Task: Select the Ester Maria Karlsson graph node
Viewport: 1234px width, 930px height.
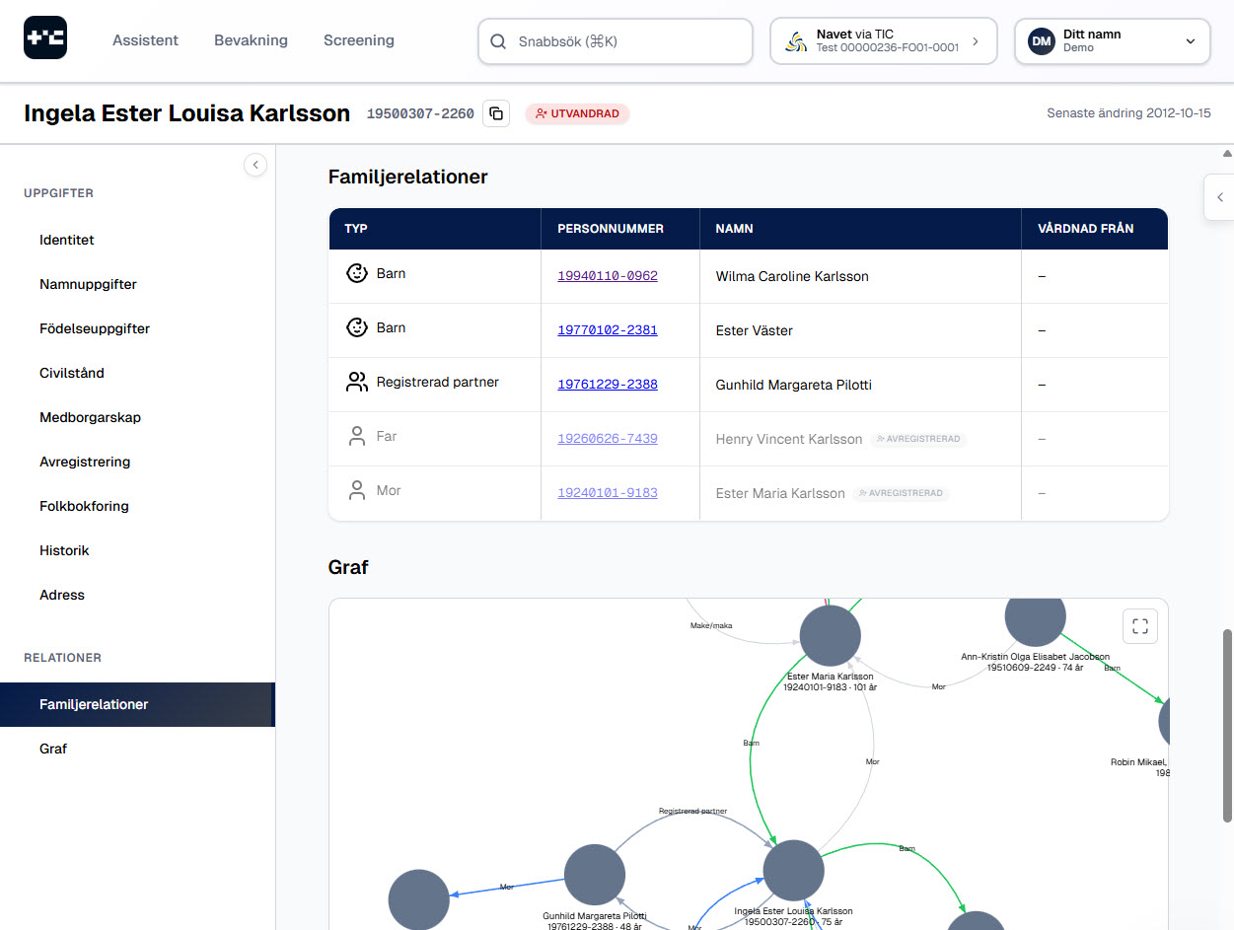Action: coord(831,636)
